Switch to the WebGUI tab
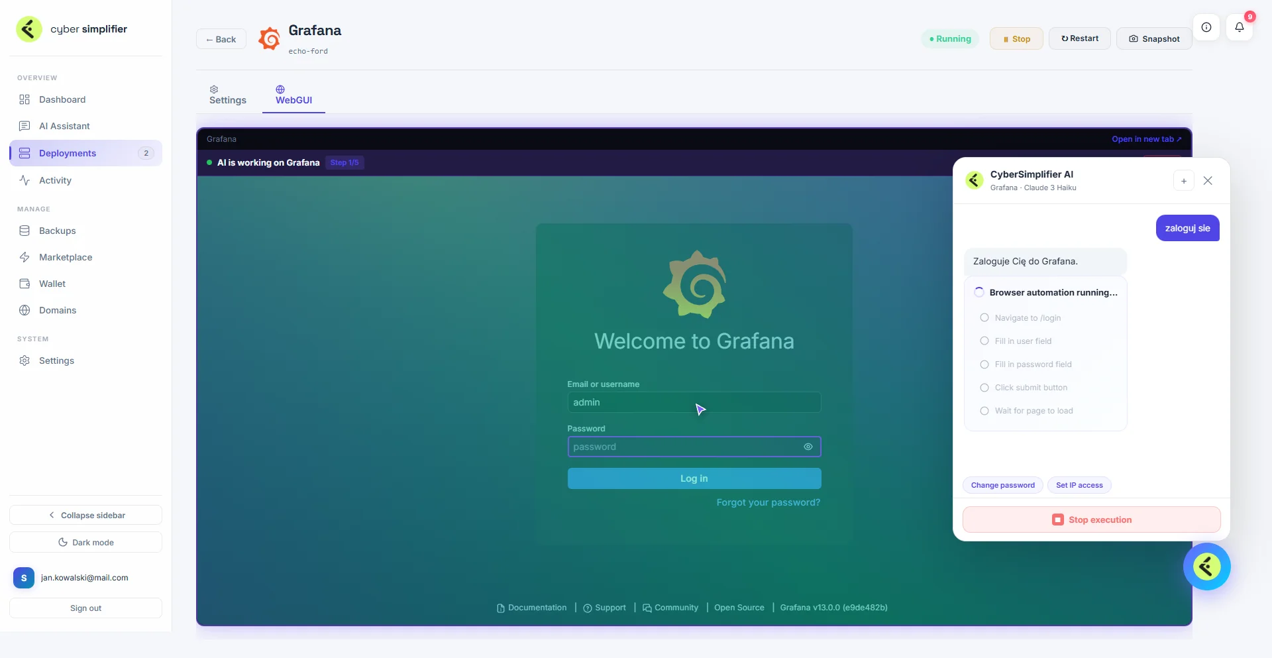 click(293, 95)
